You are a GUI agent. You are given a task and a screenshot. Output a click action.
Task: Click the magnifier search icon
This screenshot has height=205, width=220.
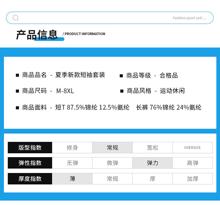[16, 18]
